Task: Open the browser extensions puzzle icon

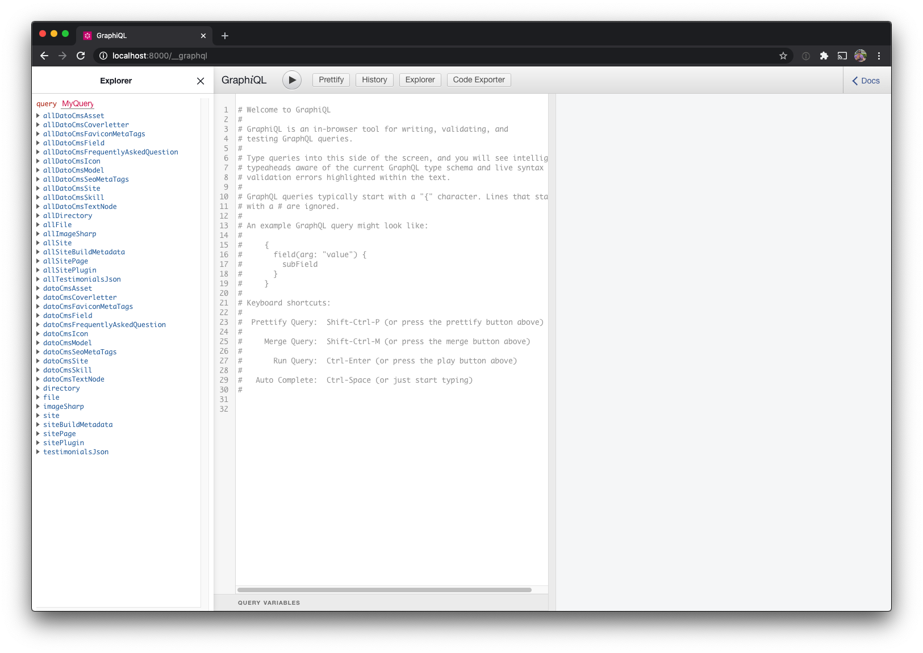Action: tap(824, 56)
